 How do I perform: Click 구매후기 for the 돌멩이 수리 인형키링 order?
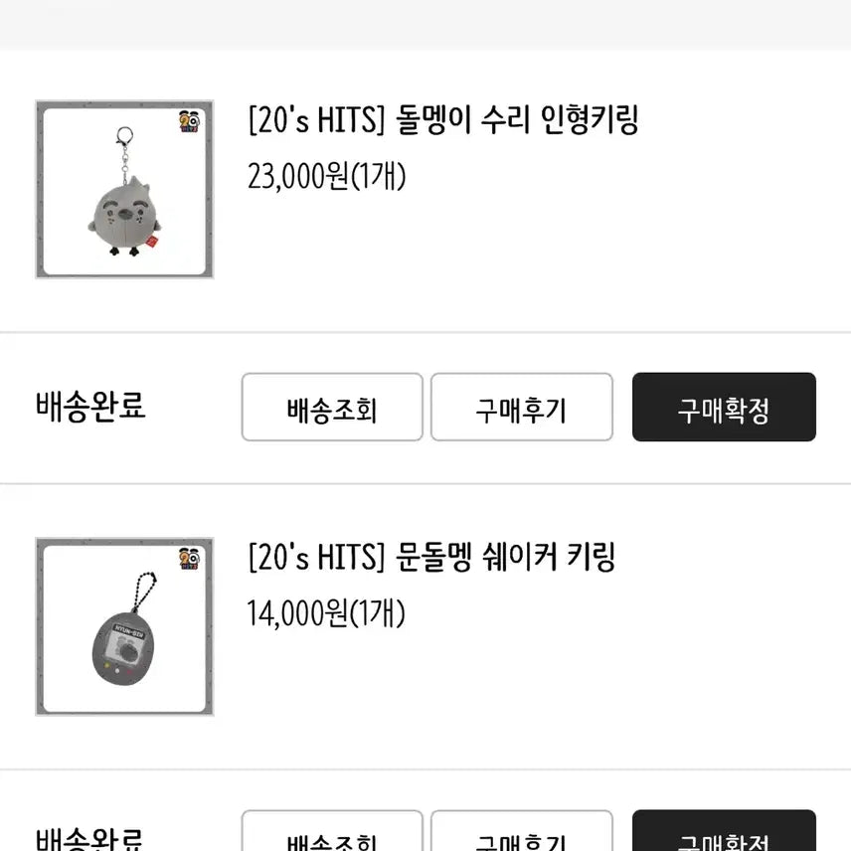[x=522, y=408]
